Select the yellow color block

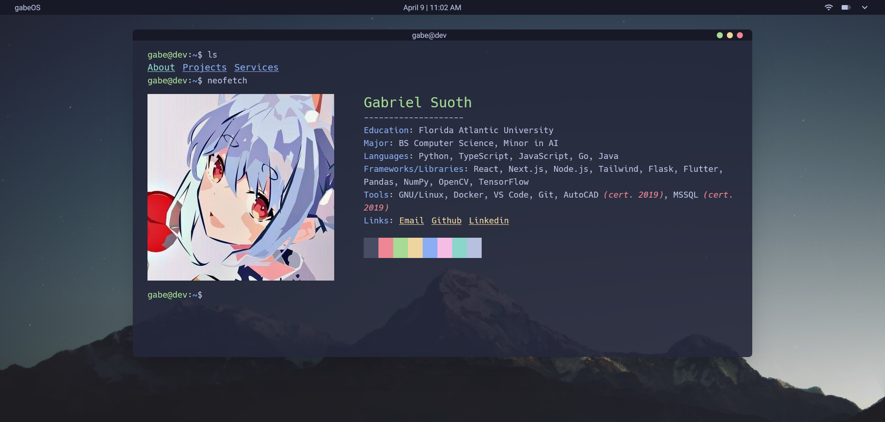click(415, 248)
